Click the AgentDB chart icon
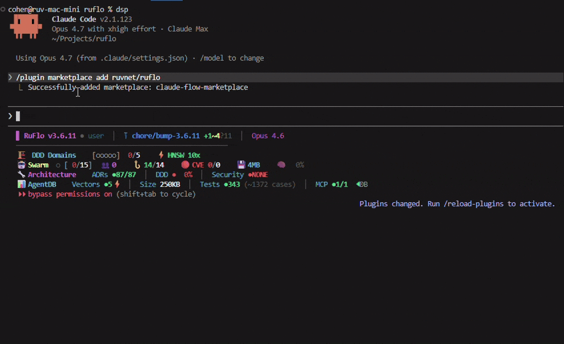The height and width of the screenshot is (344, 564). pos(21,184)
